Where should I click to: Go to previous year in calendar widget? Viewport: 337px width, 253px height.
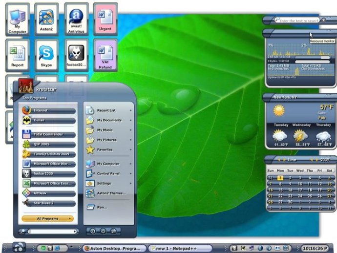[x=312, y=160]
